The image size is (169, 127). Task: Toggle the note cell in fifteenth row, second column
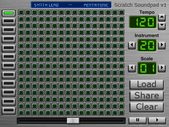click(x=28, y=106)
